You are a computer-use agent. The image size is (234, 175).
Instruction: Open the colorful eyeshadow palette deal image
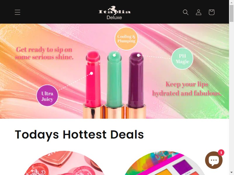164,163
